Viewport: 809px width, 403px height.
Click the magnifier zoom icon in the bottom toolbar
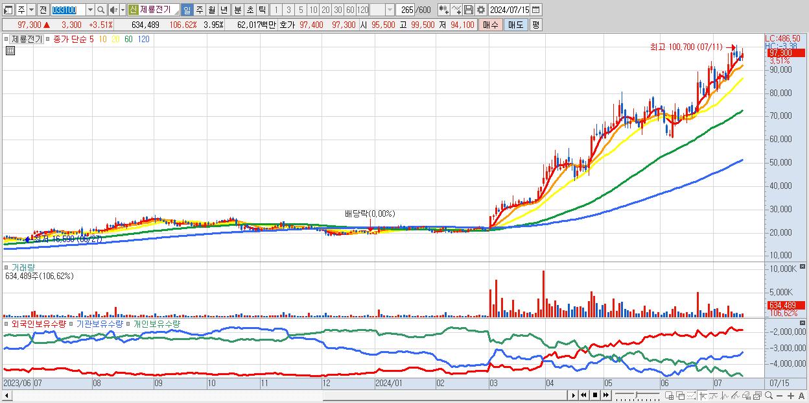point(768,396)
